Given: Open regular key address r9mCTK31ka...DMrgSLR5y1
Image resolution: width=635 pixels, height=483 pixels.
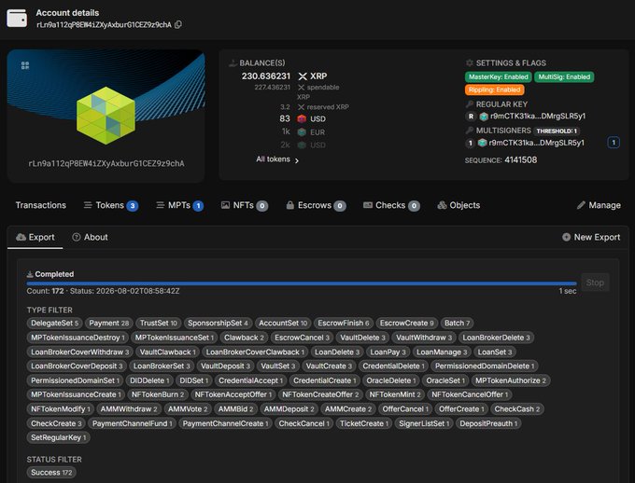Looking at the screenshot, I should point(538,117).
